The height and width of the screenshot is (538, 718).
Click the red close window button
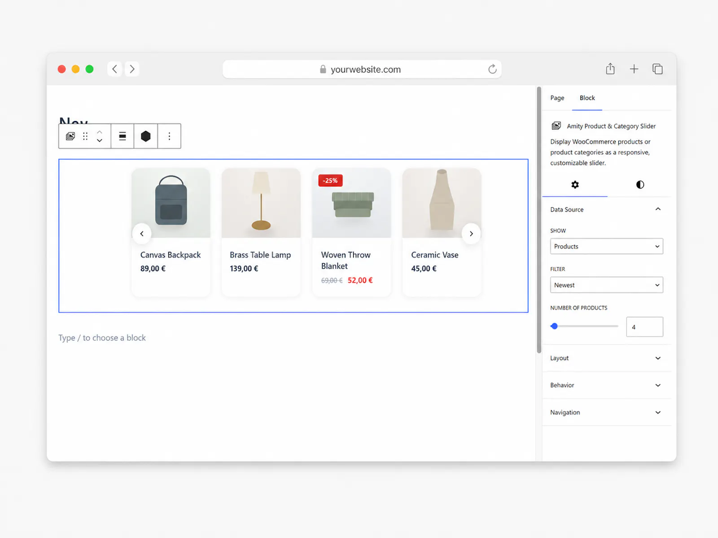62,69
